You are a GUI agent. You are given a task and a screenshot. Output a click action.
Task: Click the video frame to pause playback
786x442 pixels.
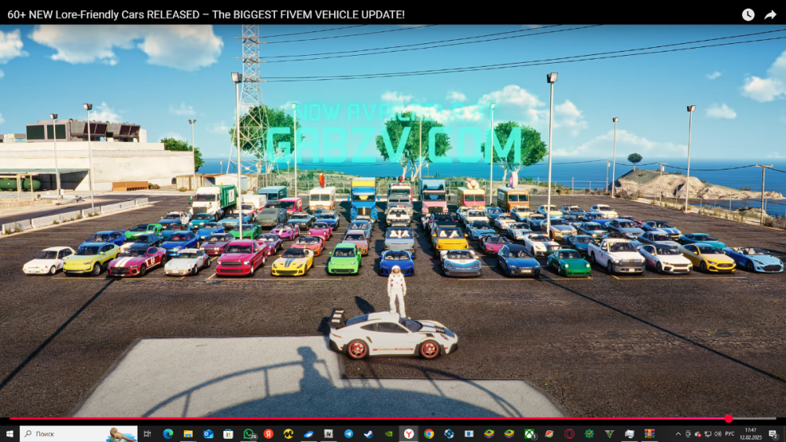393,221
